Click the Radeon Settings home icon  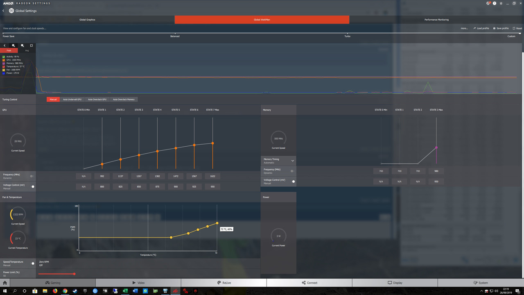pyautogui.click(x=5, y=283)
